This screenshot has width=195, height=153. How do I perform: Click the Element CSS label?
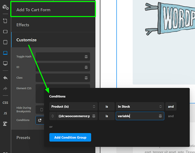(24, 88)
